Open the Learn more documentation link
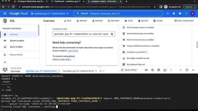 coord(73,51)
